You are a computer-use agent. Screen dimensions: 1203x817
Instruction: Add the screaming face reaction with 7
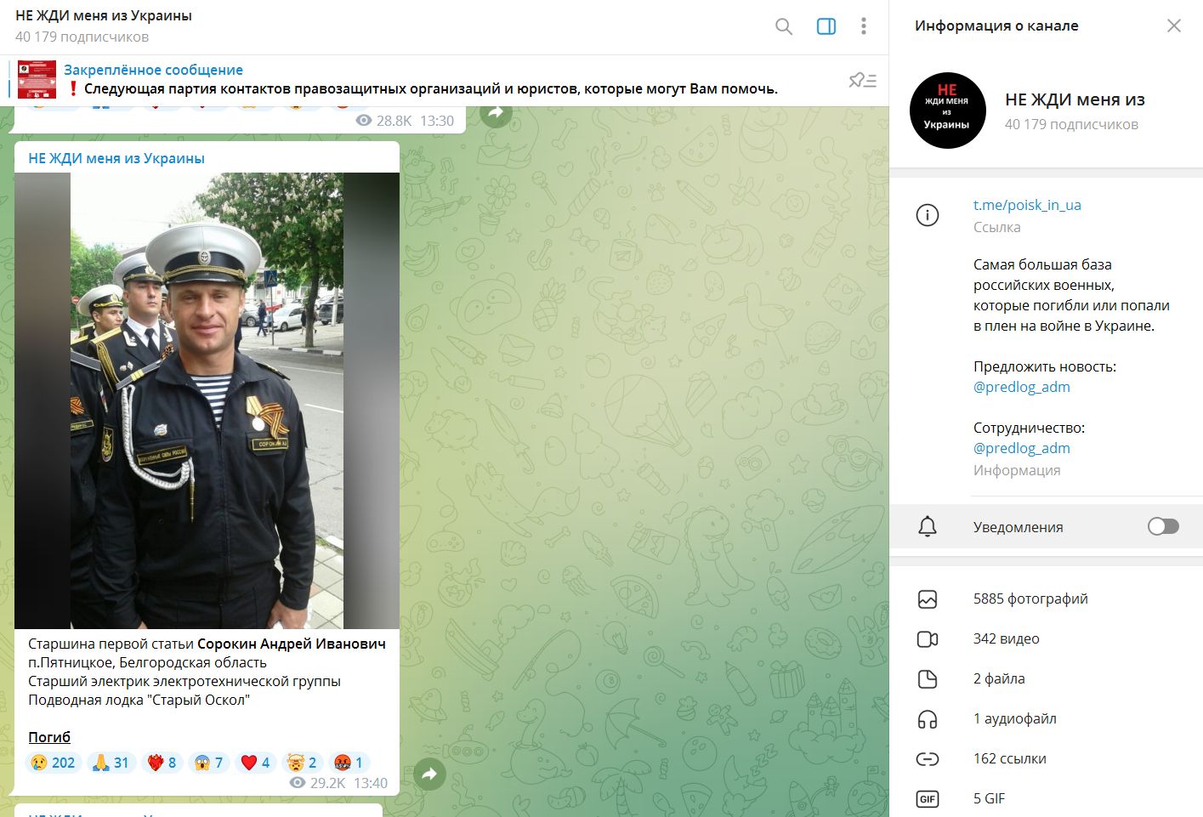208,763
